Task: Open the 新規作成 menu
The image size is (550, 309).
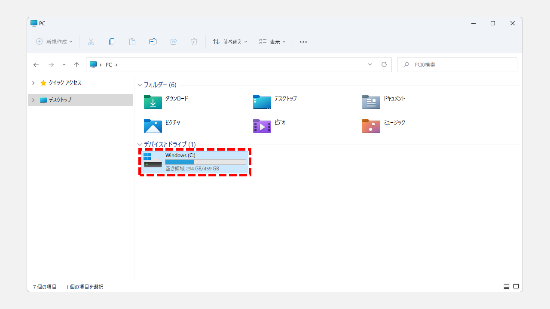Action: (54, 42)
